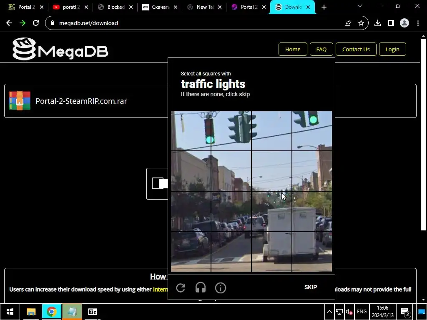Close the active Download tab

click(308, 7)
